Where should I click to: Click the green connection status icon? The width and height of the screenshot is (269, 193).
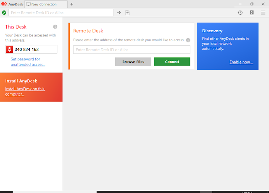point(4,13)
